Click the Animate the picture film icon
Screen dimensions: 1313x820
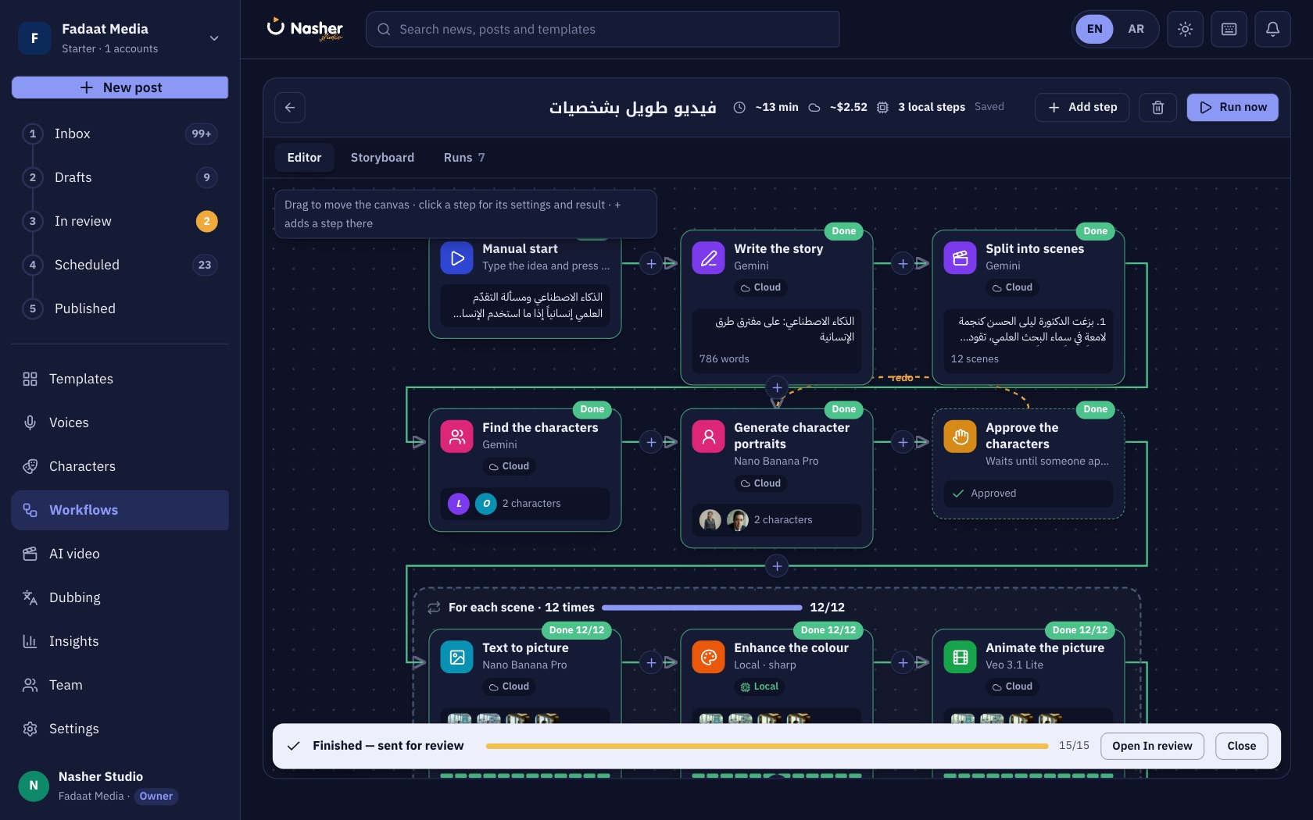click(961, 657)
